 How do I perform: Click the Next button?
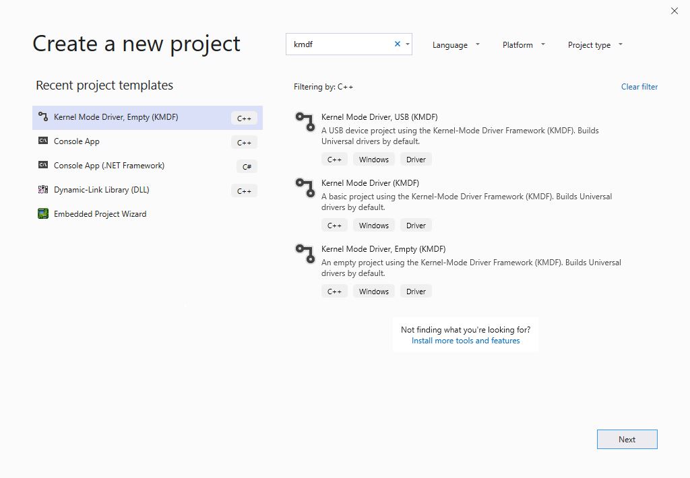pos(627,440)
